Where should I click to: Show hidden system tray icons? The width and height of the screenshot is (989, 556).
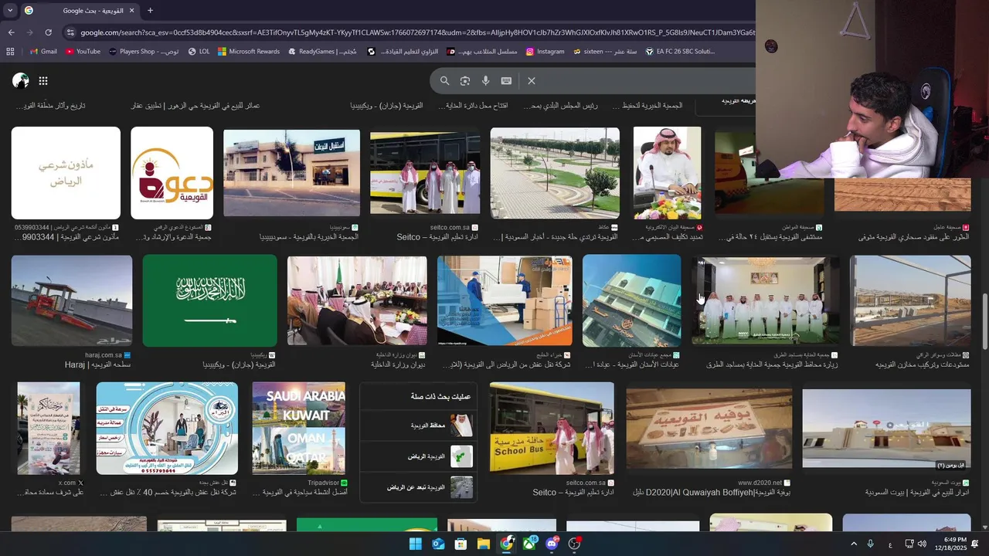click(x=854, y=544)
